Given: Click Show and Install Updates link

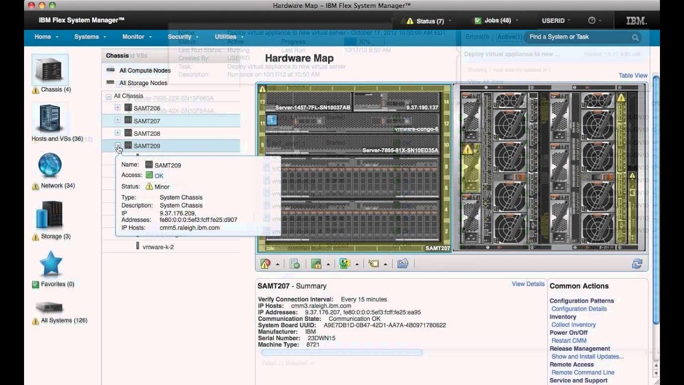Looking at the screenshot, I should tap(587, 357).
